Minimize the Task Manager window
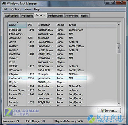Image resolution: width=128 pixels, height=125 pixels. click(107, 3)
